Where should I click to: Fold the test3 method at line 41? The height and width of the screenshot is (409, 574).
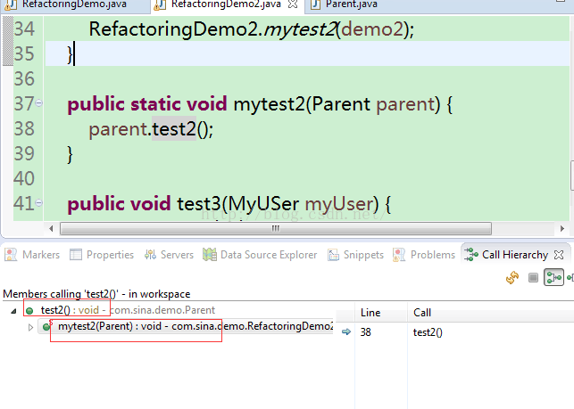pyautogui.click(x=38, y=202)
